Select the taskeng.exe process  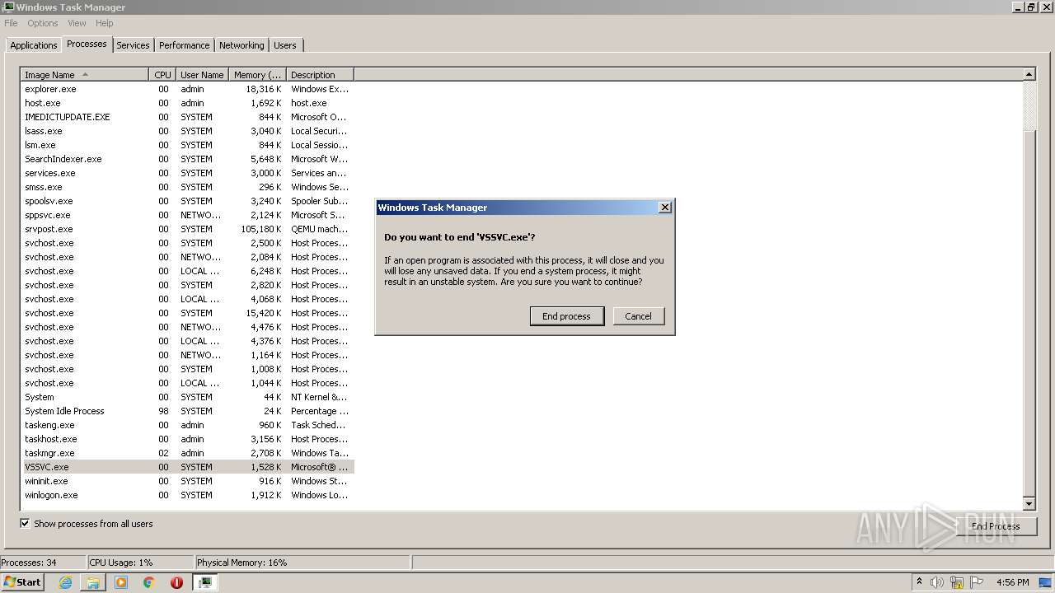(x=188, y=425)
